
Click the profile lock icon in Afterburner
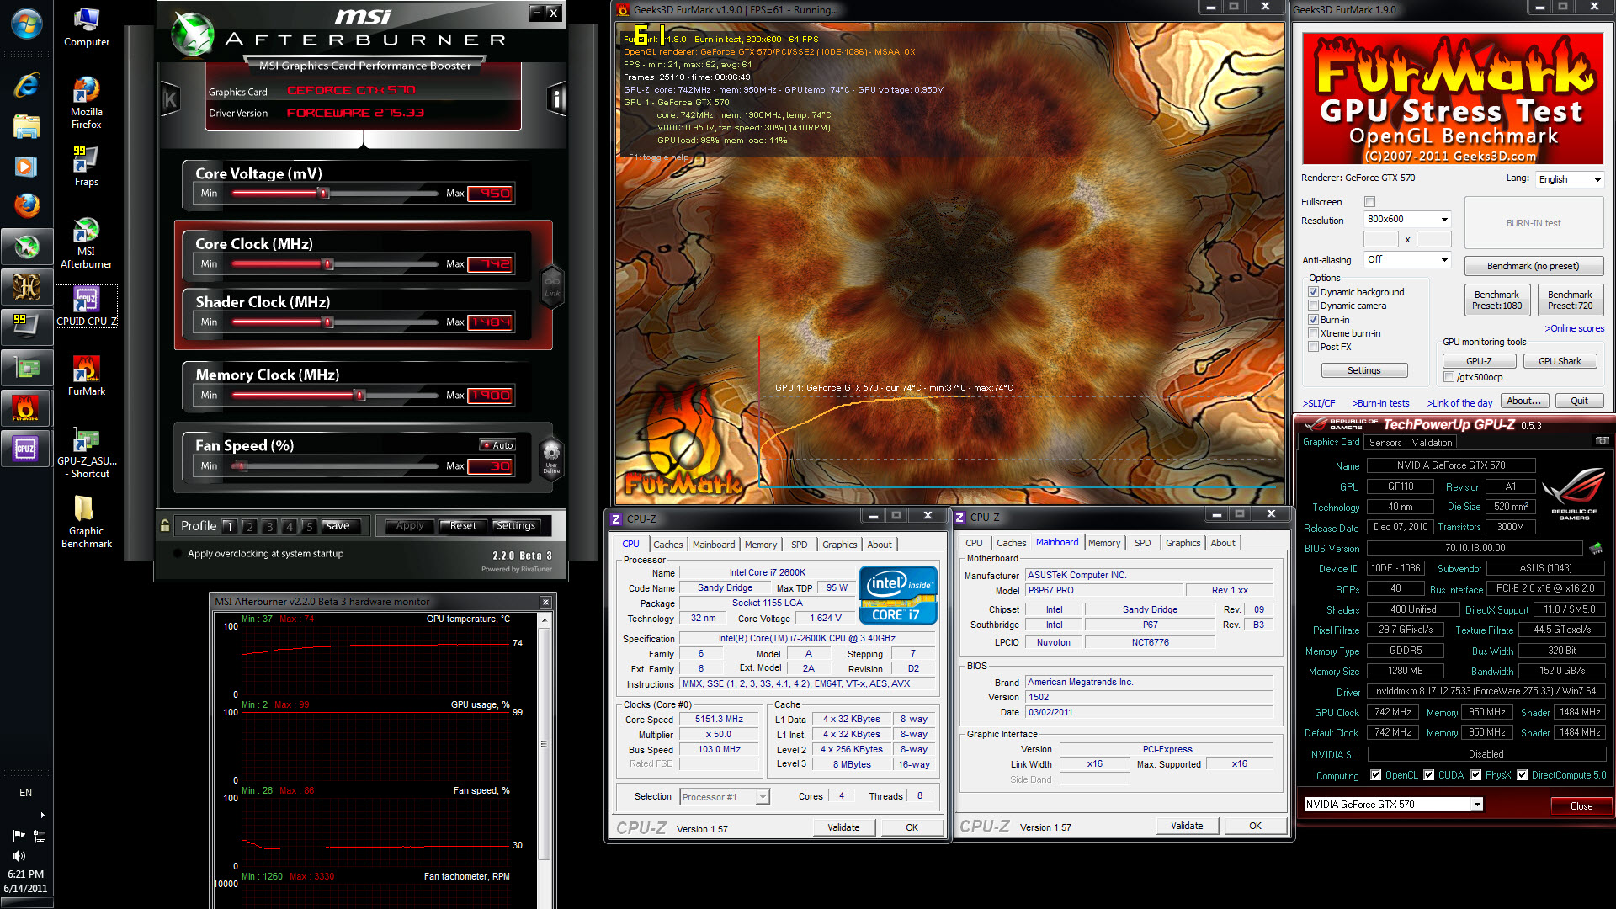(165, 525)
